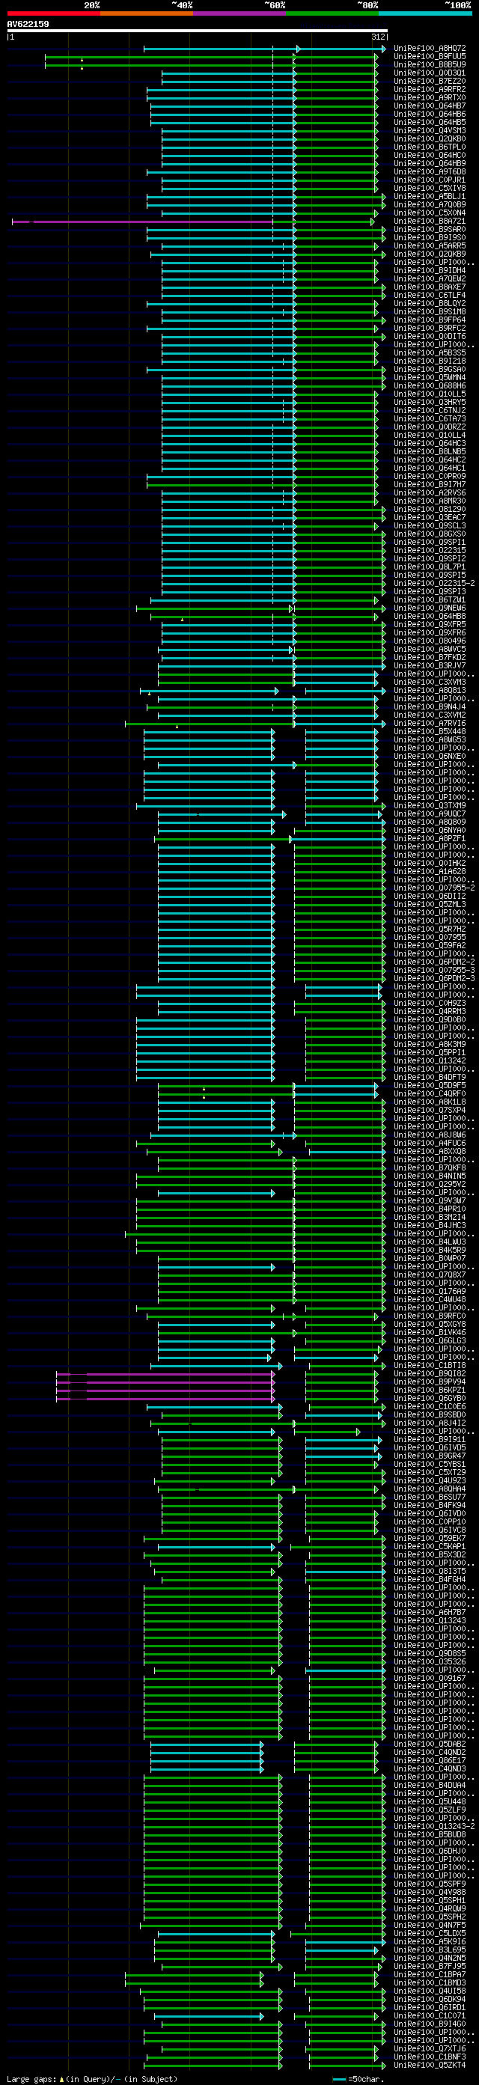Click UniRef100_A9T6D8 label
Image resolution: width=479 pixels, height=2085 pixels.
[x=430, y=172]
